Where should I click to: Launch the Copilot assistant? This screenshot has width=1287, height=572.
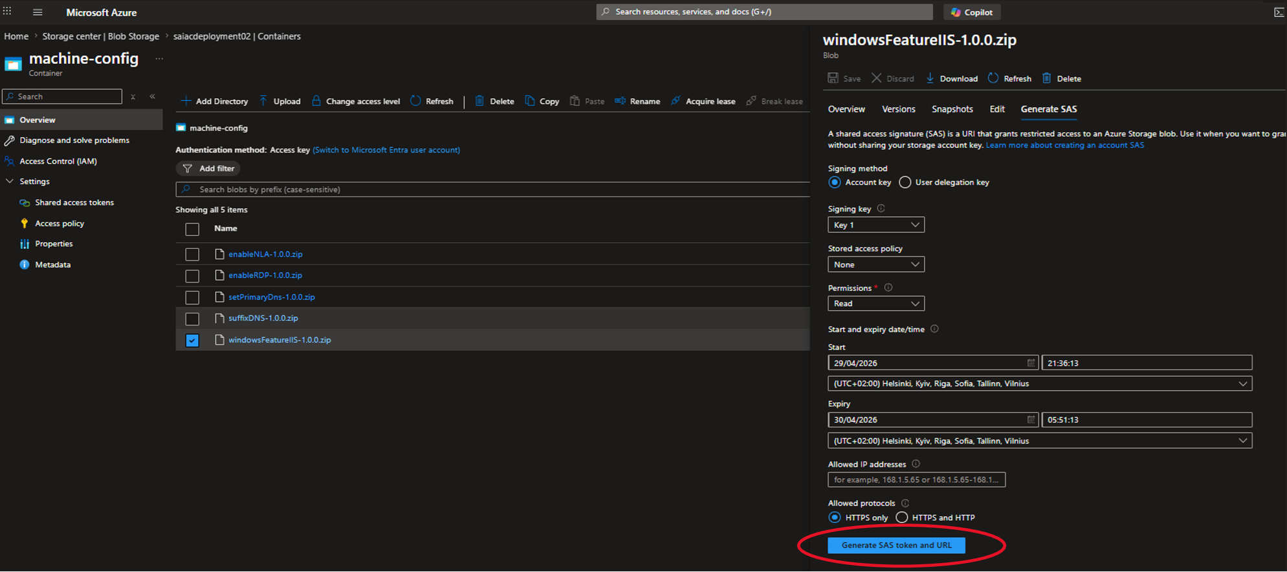[x=972, y=12]
